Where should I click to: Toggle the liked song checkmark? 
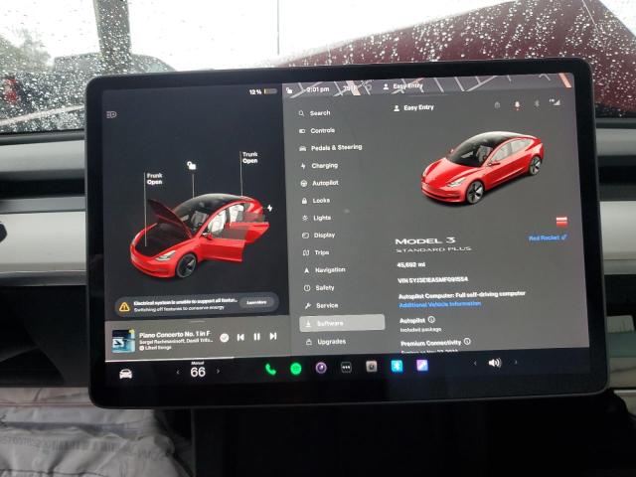pos(224,338)
